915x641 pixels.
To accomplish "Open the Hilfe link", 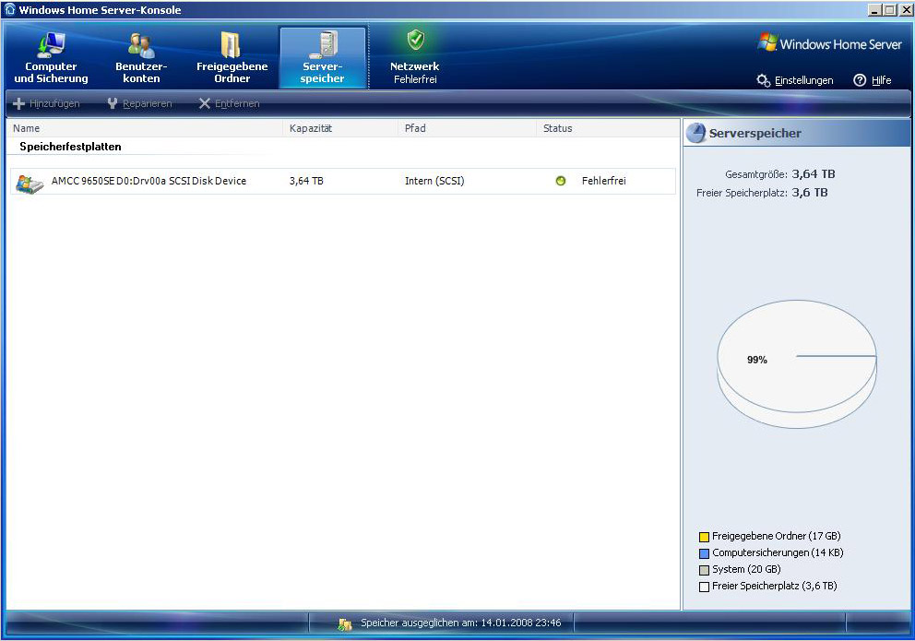I will (x=881, y=80).
